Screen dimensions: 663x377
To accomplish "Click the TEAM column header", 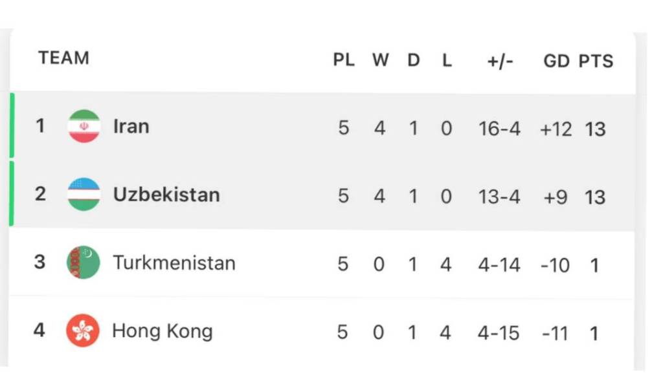I will click(63, 58).
